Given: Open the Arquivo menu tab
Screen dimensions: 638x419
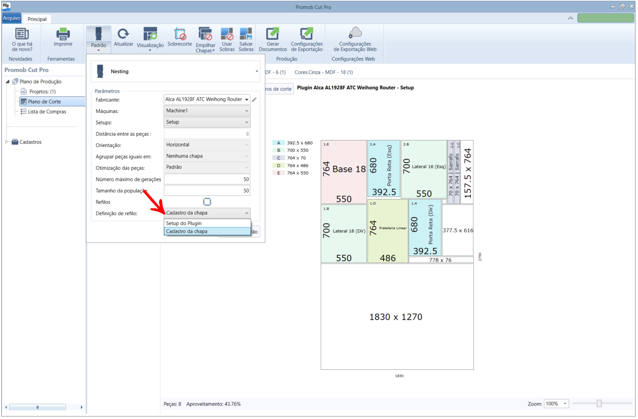Looking at the screenshot, I should coord(12,18).
